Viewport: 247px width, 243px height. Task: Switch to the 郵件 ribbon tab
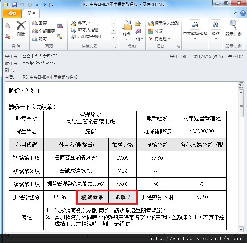click(31, 13)
